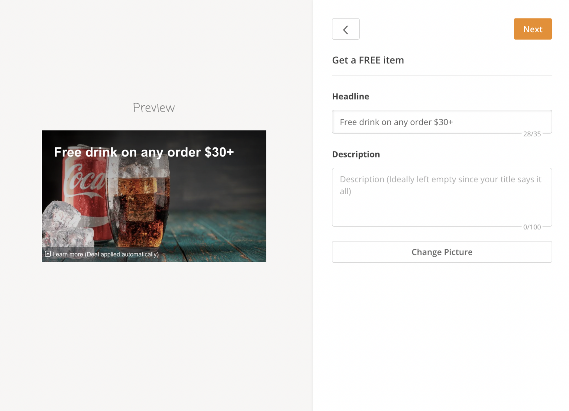
Task: Focus the Headline text field
Action: 442,122
